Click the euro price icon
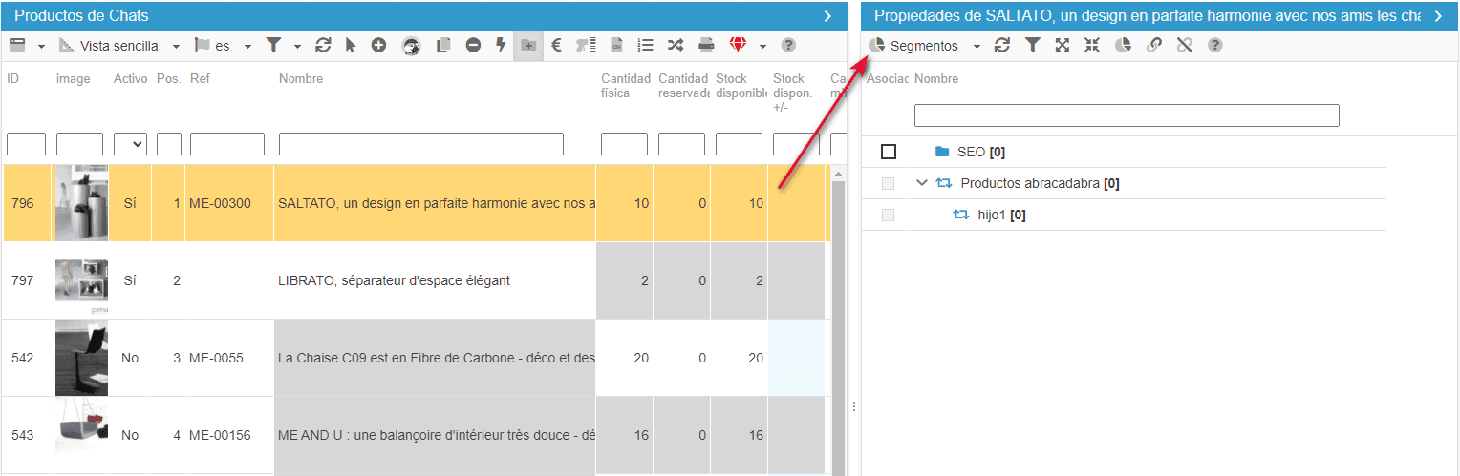Screen dimensions: 1460x476 pyautogui.click(x=556, y=45)
